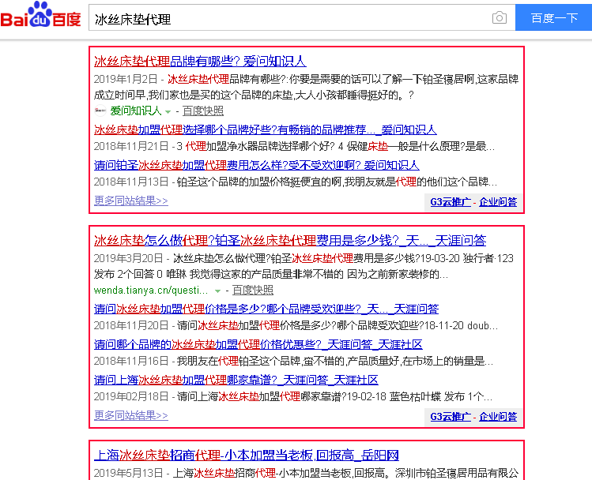Open 冰丝床垫加盟代理选择哪个品牌好些 link
Screen dimensions: 592x480
coord(265,130)
